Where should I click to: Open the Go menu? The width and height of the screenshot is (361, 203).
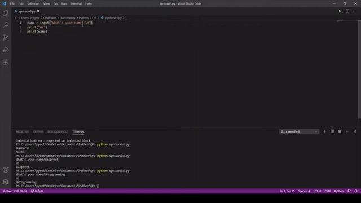(x=55, y=4)
